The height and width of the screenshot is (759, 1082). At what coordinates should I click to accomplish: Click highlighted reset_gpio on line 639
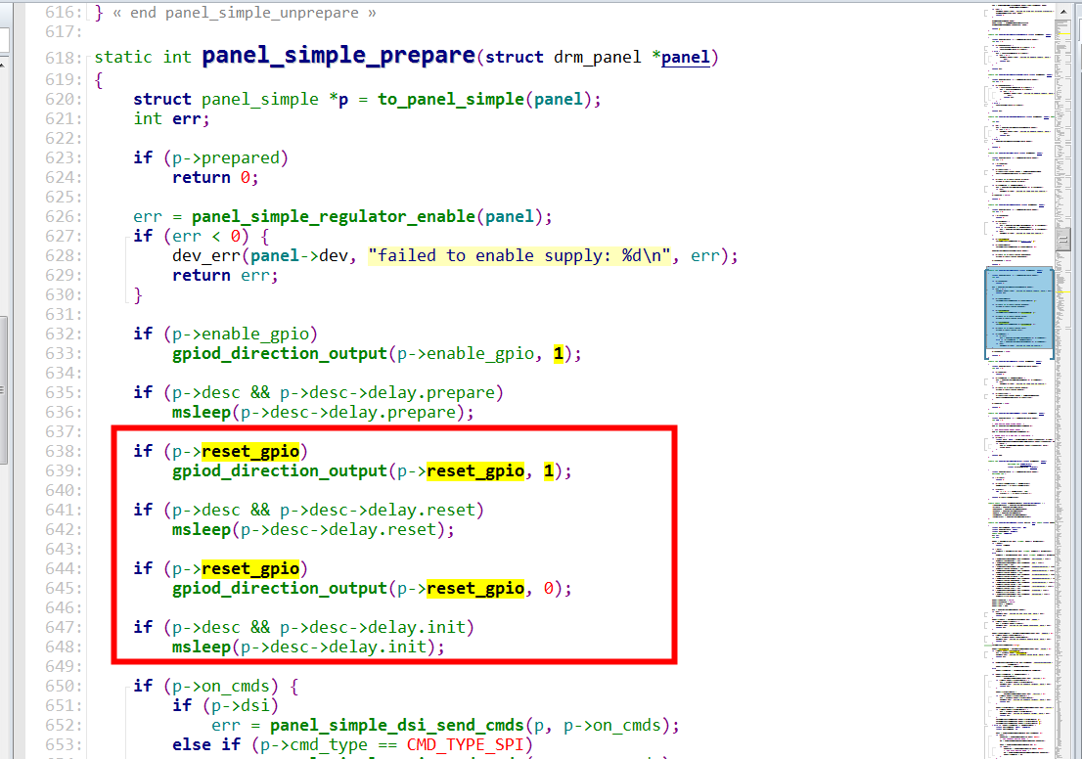(475, 471)
